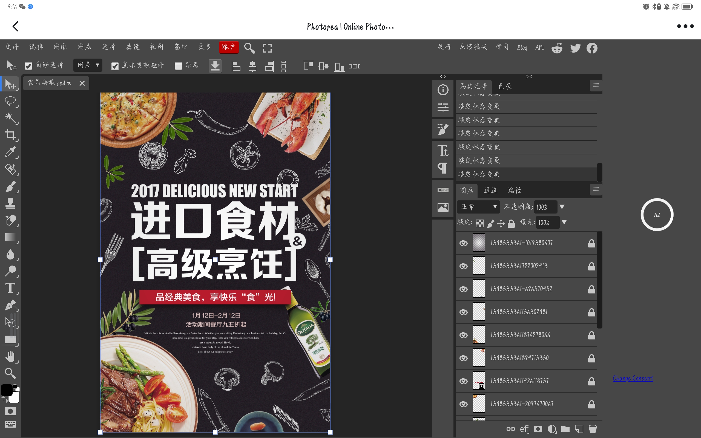
Task: Hide layer 1348533361722002413
Action: click(x=464, y=266)
